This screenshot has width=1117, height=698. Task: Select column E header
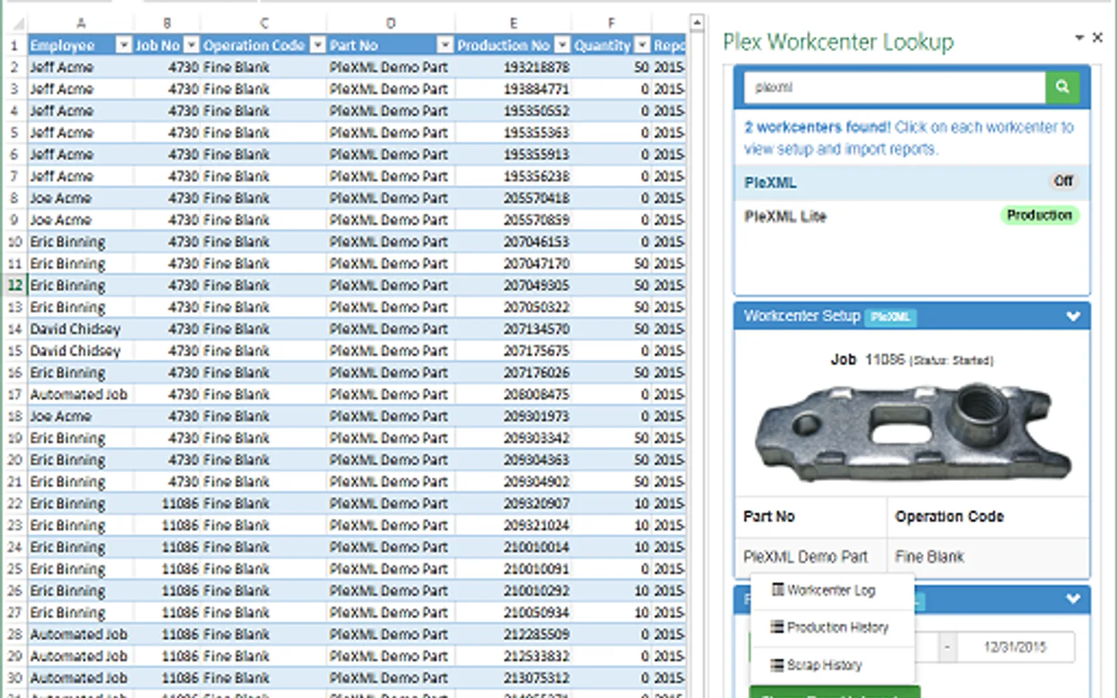(x=513, y=24)
